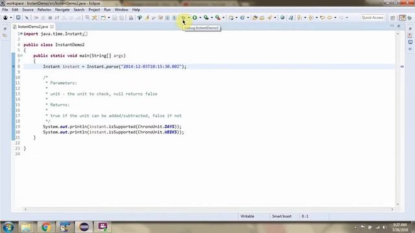The image size is (415, 233).
Task: Click the Step Return icon
Action: click(x=78, y=17)
